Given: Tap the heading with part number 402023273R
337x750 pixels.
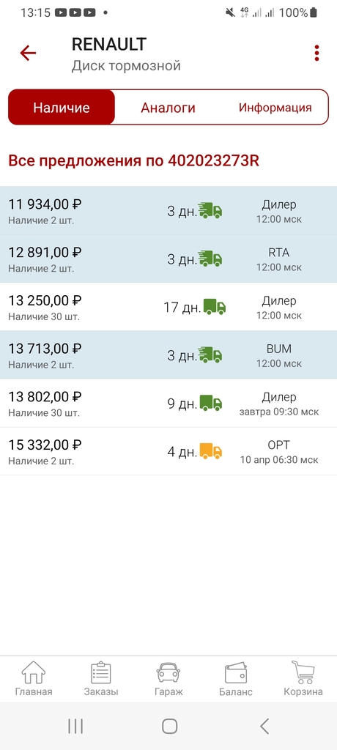Looking at the screenshot, I should [133, 160].
